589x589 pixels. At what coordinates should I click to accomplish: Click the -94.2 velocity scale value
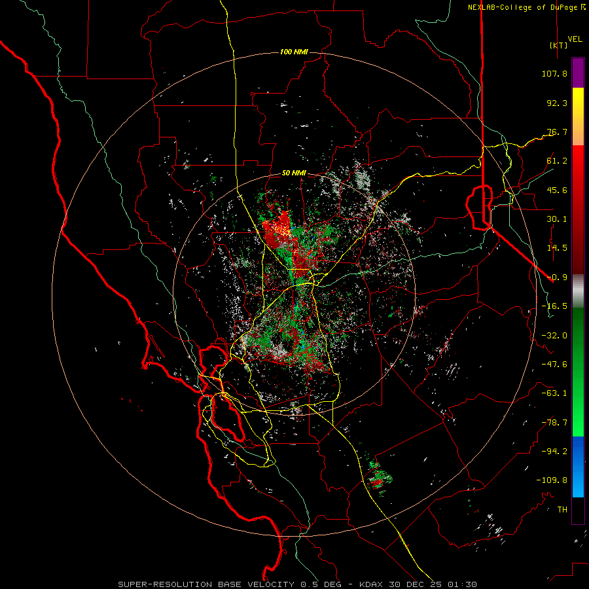(554, 452)
